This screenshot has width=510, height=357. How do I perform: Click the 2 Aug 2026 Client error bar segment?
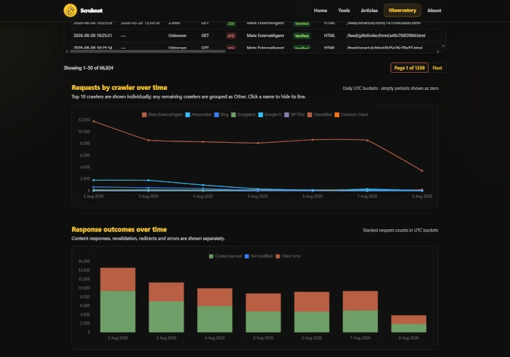[x=118, y=279]
